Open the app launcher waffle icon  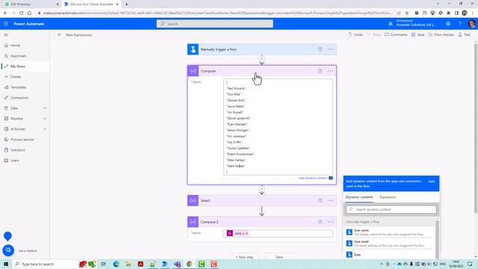[6, 24]
